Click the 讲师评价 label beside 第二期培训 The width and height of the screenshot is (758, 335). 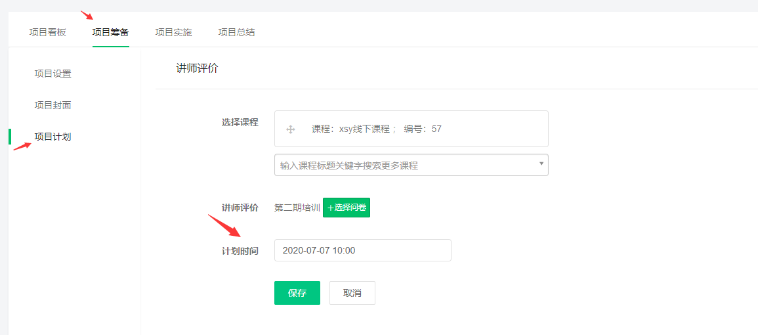[x=240, y=208]
